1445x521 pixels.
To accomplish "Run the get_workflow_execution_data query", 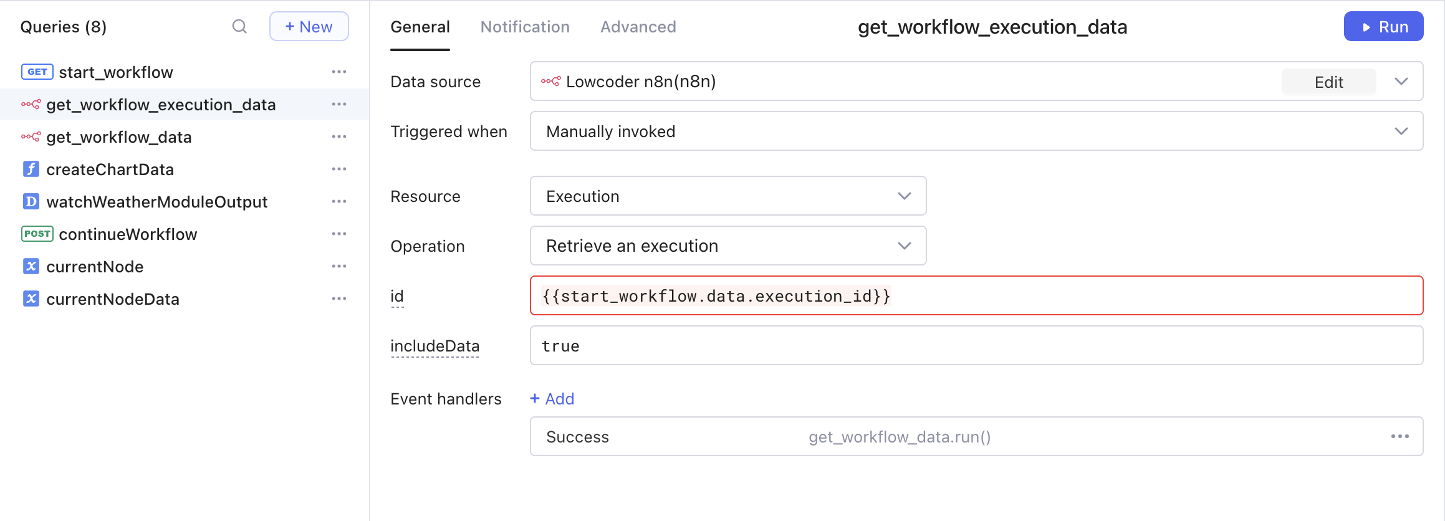I will pyautogui.click(x=1383, y=27).
